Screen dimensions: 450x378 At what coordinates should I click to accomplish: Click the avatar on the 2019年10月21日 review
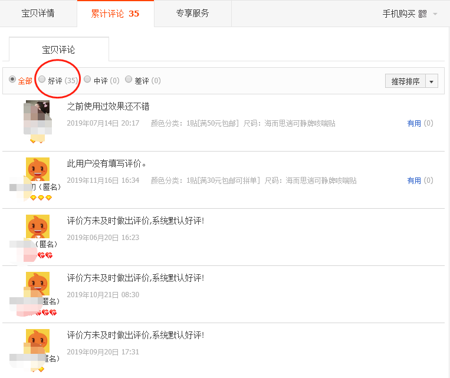[x=38, y=283]
